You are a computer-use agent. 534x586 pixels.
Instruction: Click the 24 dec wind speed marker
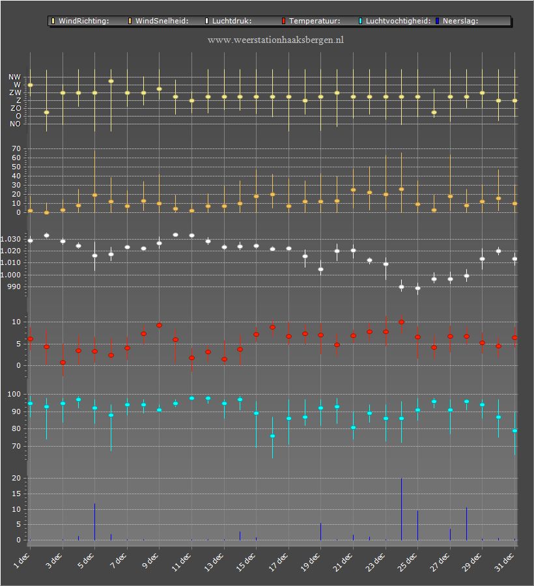[401, 189]
